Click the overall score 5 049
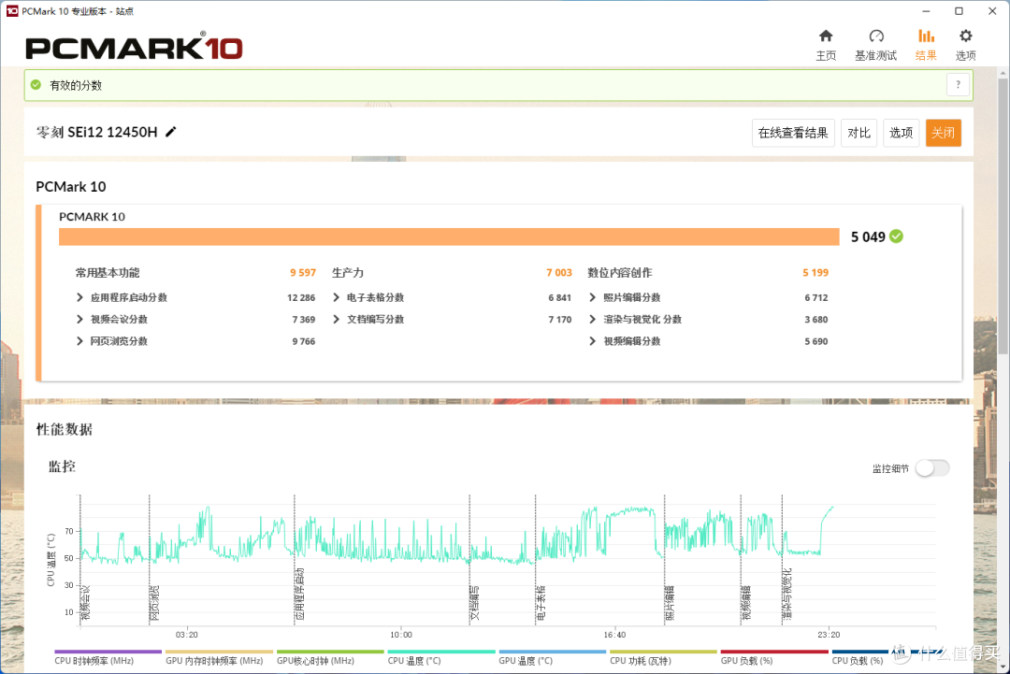The image size is (1010, 674). pyautogui.click(x=868, y=237)
